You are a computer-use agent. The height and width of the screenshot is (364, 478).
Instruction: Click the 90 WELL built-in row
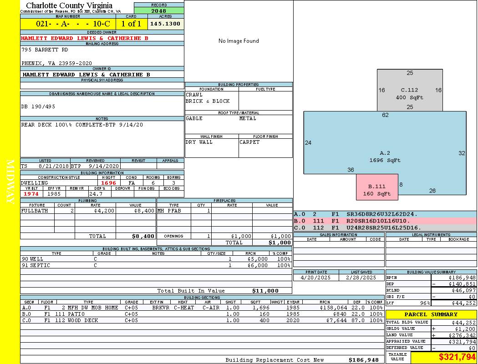156,259
